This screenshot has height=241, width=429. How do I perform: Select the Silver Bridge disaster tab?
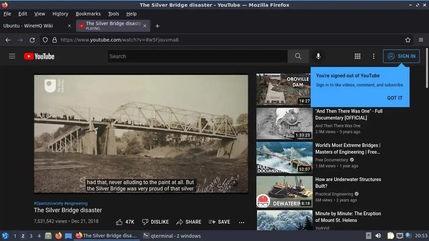coord(113,26)
